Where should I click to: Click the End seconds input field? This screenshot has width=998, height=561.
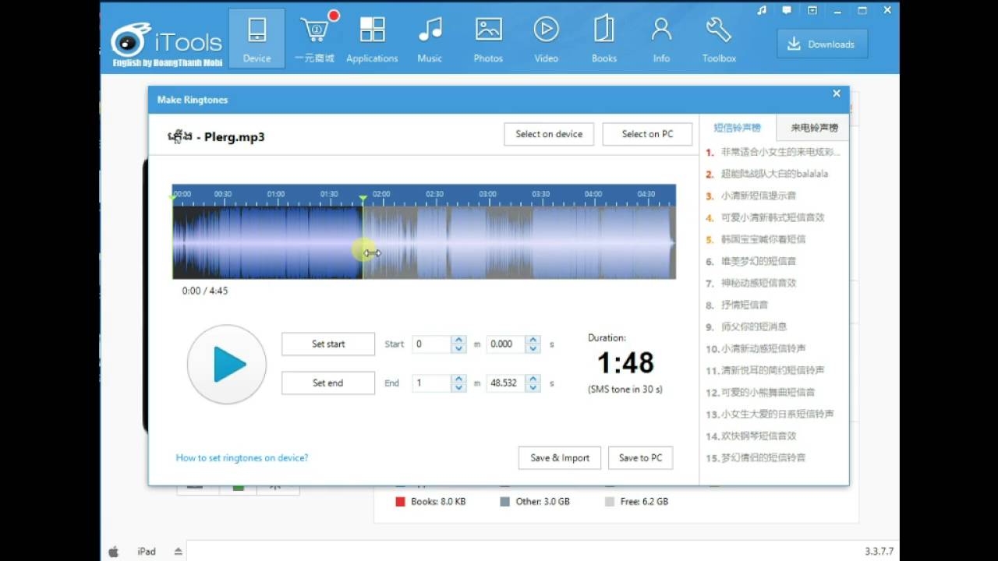point(506,383)
